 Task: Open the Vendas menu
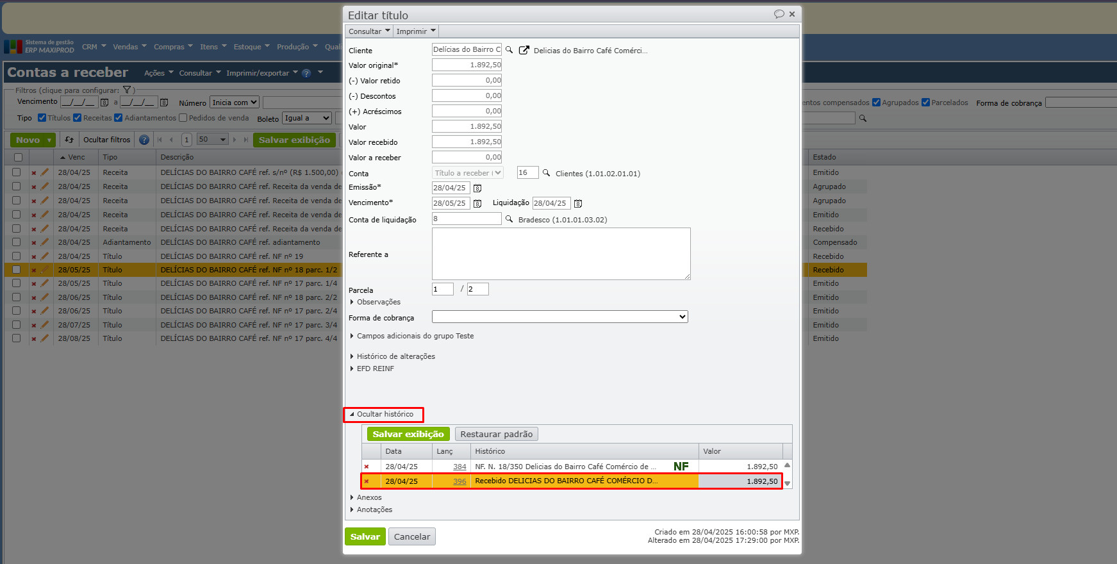pyautogui.click(x=129, y=47)
